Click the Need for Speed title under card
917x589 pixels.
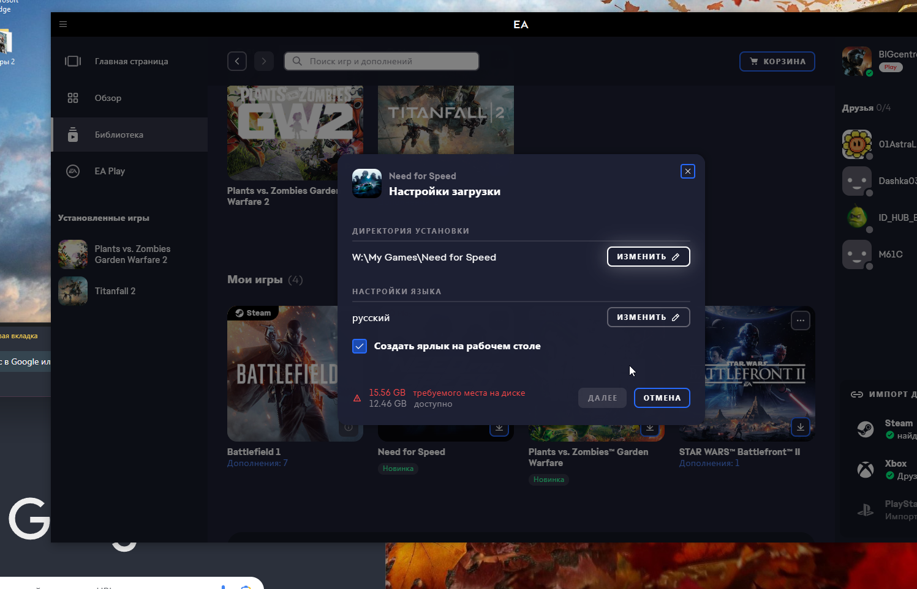(412, 452)
